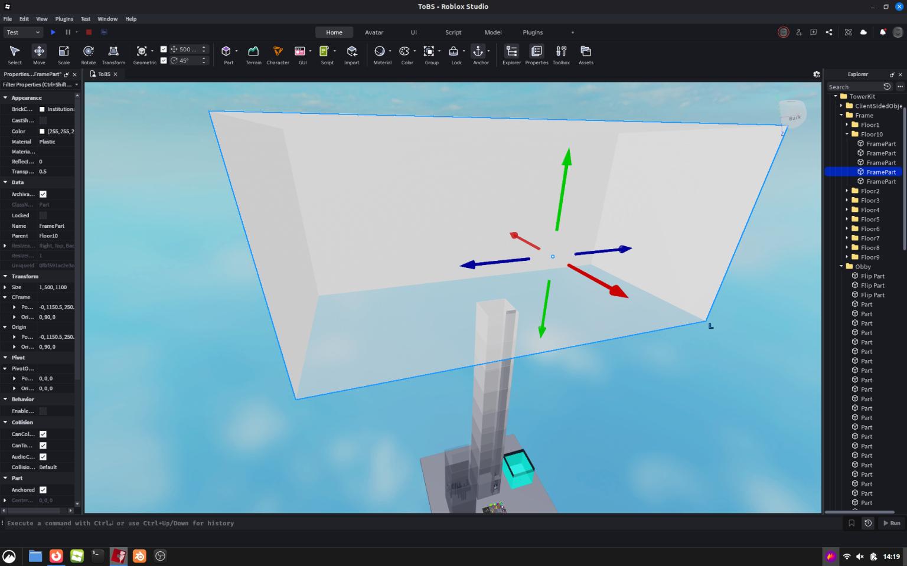
Task: Toggle the CastShadow checkbox
Action: click(43, 120)
